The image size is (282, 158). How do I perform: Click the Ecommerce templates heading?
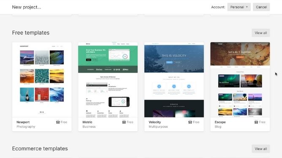[40, 149]
